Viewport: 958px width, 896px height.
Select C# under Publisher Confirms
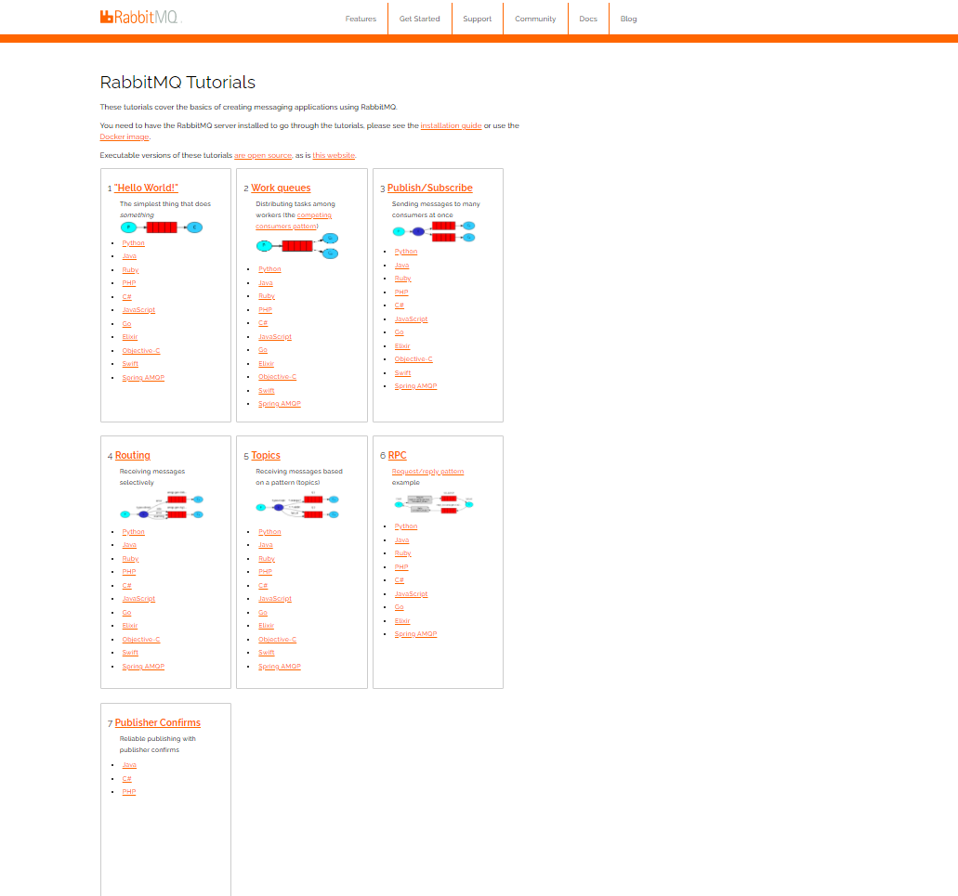click(126, 779)
